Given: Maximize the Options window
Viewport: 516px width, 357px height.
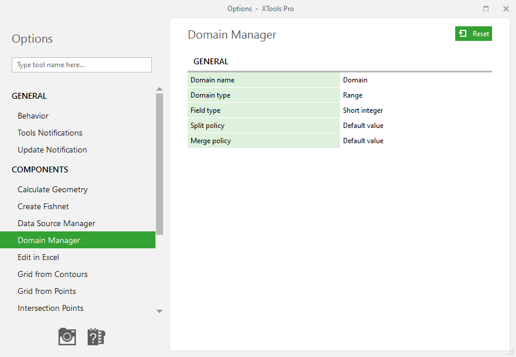Looking at the screenshot, I should tap(486, 9).
